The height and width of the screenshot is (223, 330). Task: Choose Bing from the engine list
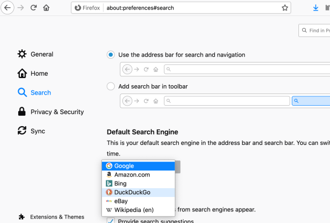pyautogui.click(x=138, y=184)
